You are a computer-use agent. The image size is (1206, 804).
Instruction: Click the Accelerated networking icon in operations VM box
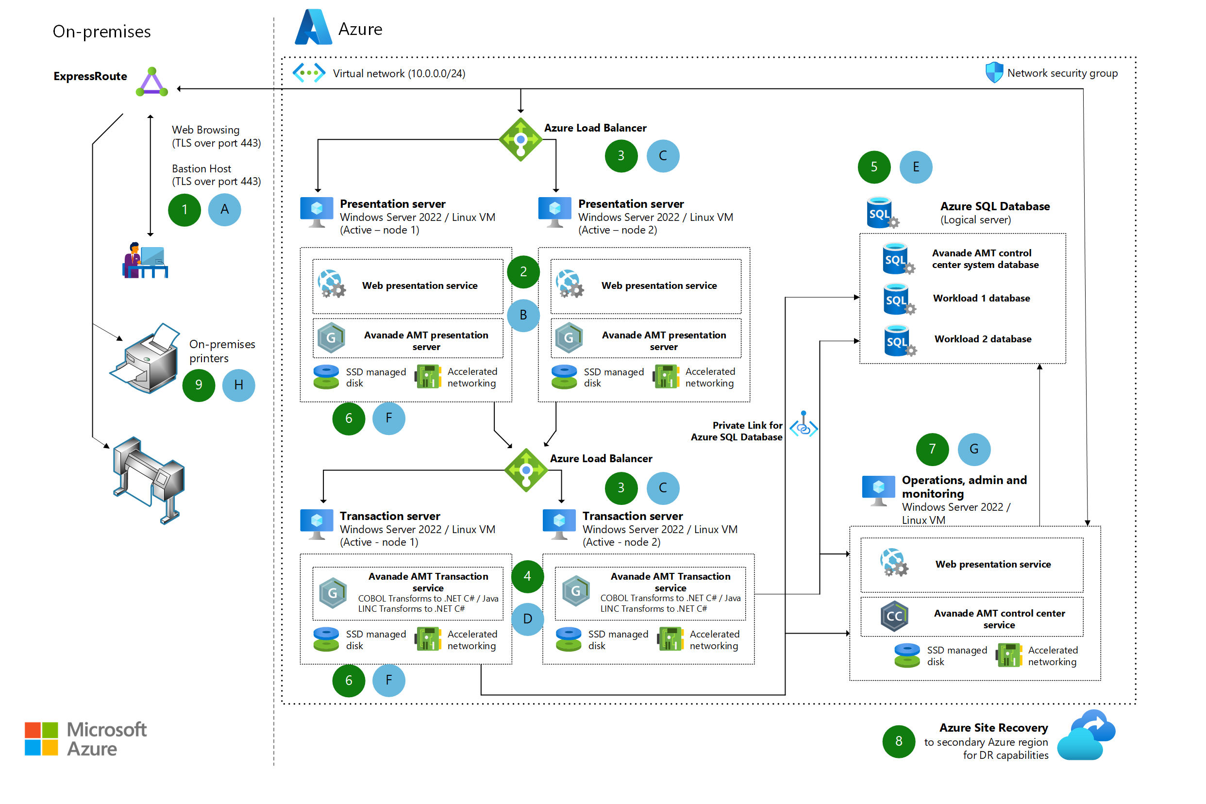tap(1008, 655)
